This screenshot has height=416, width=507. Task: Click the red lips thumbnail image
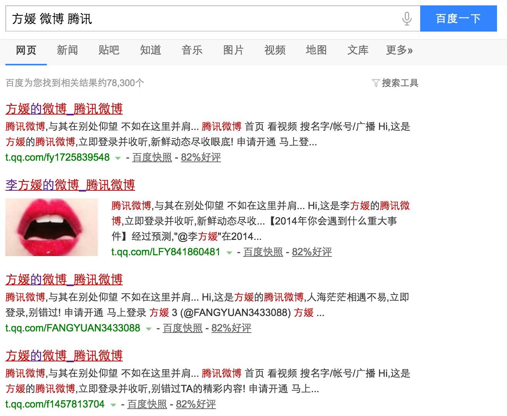(x=52, y=227)
